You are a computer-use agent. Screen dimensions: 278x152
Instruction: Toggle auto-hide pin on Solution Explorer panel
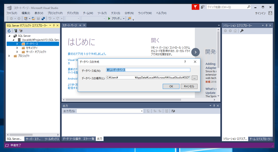pyautogui.click(x=266, y=26)
